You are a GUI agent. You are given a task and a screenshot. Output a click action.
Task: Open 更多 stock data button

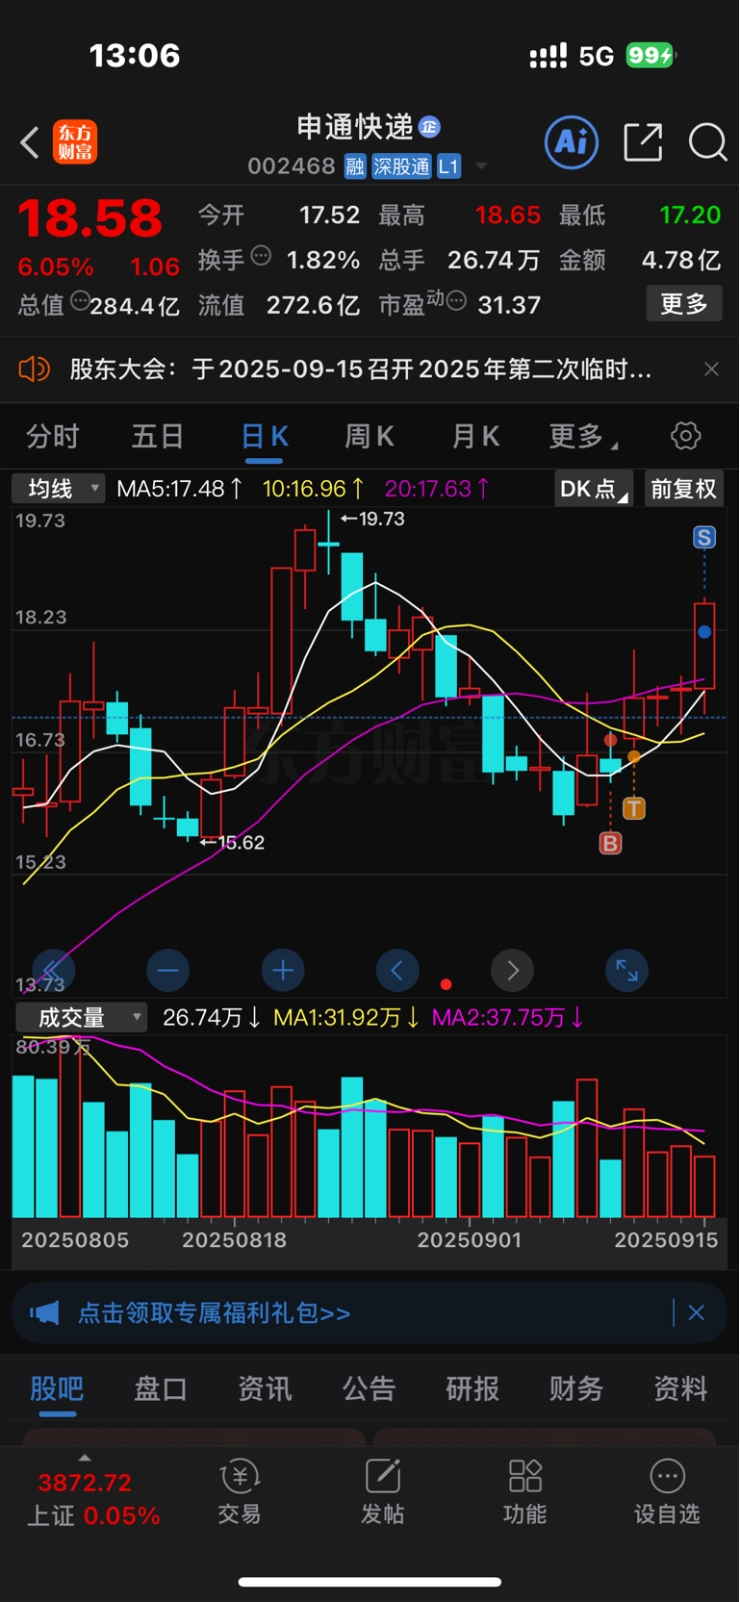pos(684,304)
